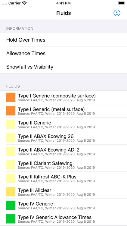Tap the gold swatch for Type III Allclear

click(11, 192)
